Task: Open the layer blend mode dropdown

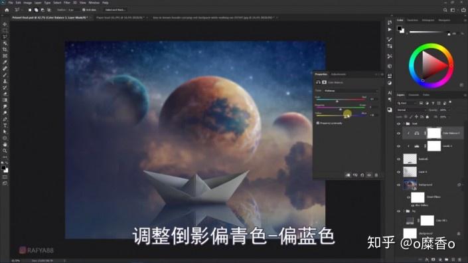Action: [412, 110]
